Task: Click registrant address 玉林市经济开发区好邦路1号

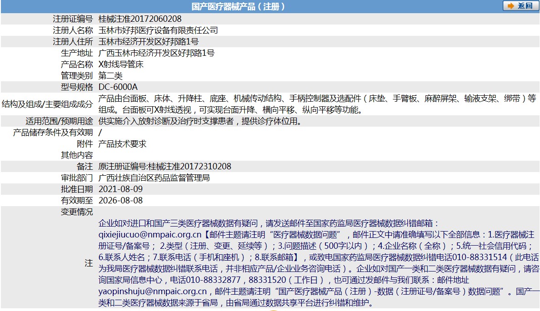Action: 149,42
